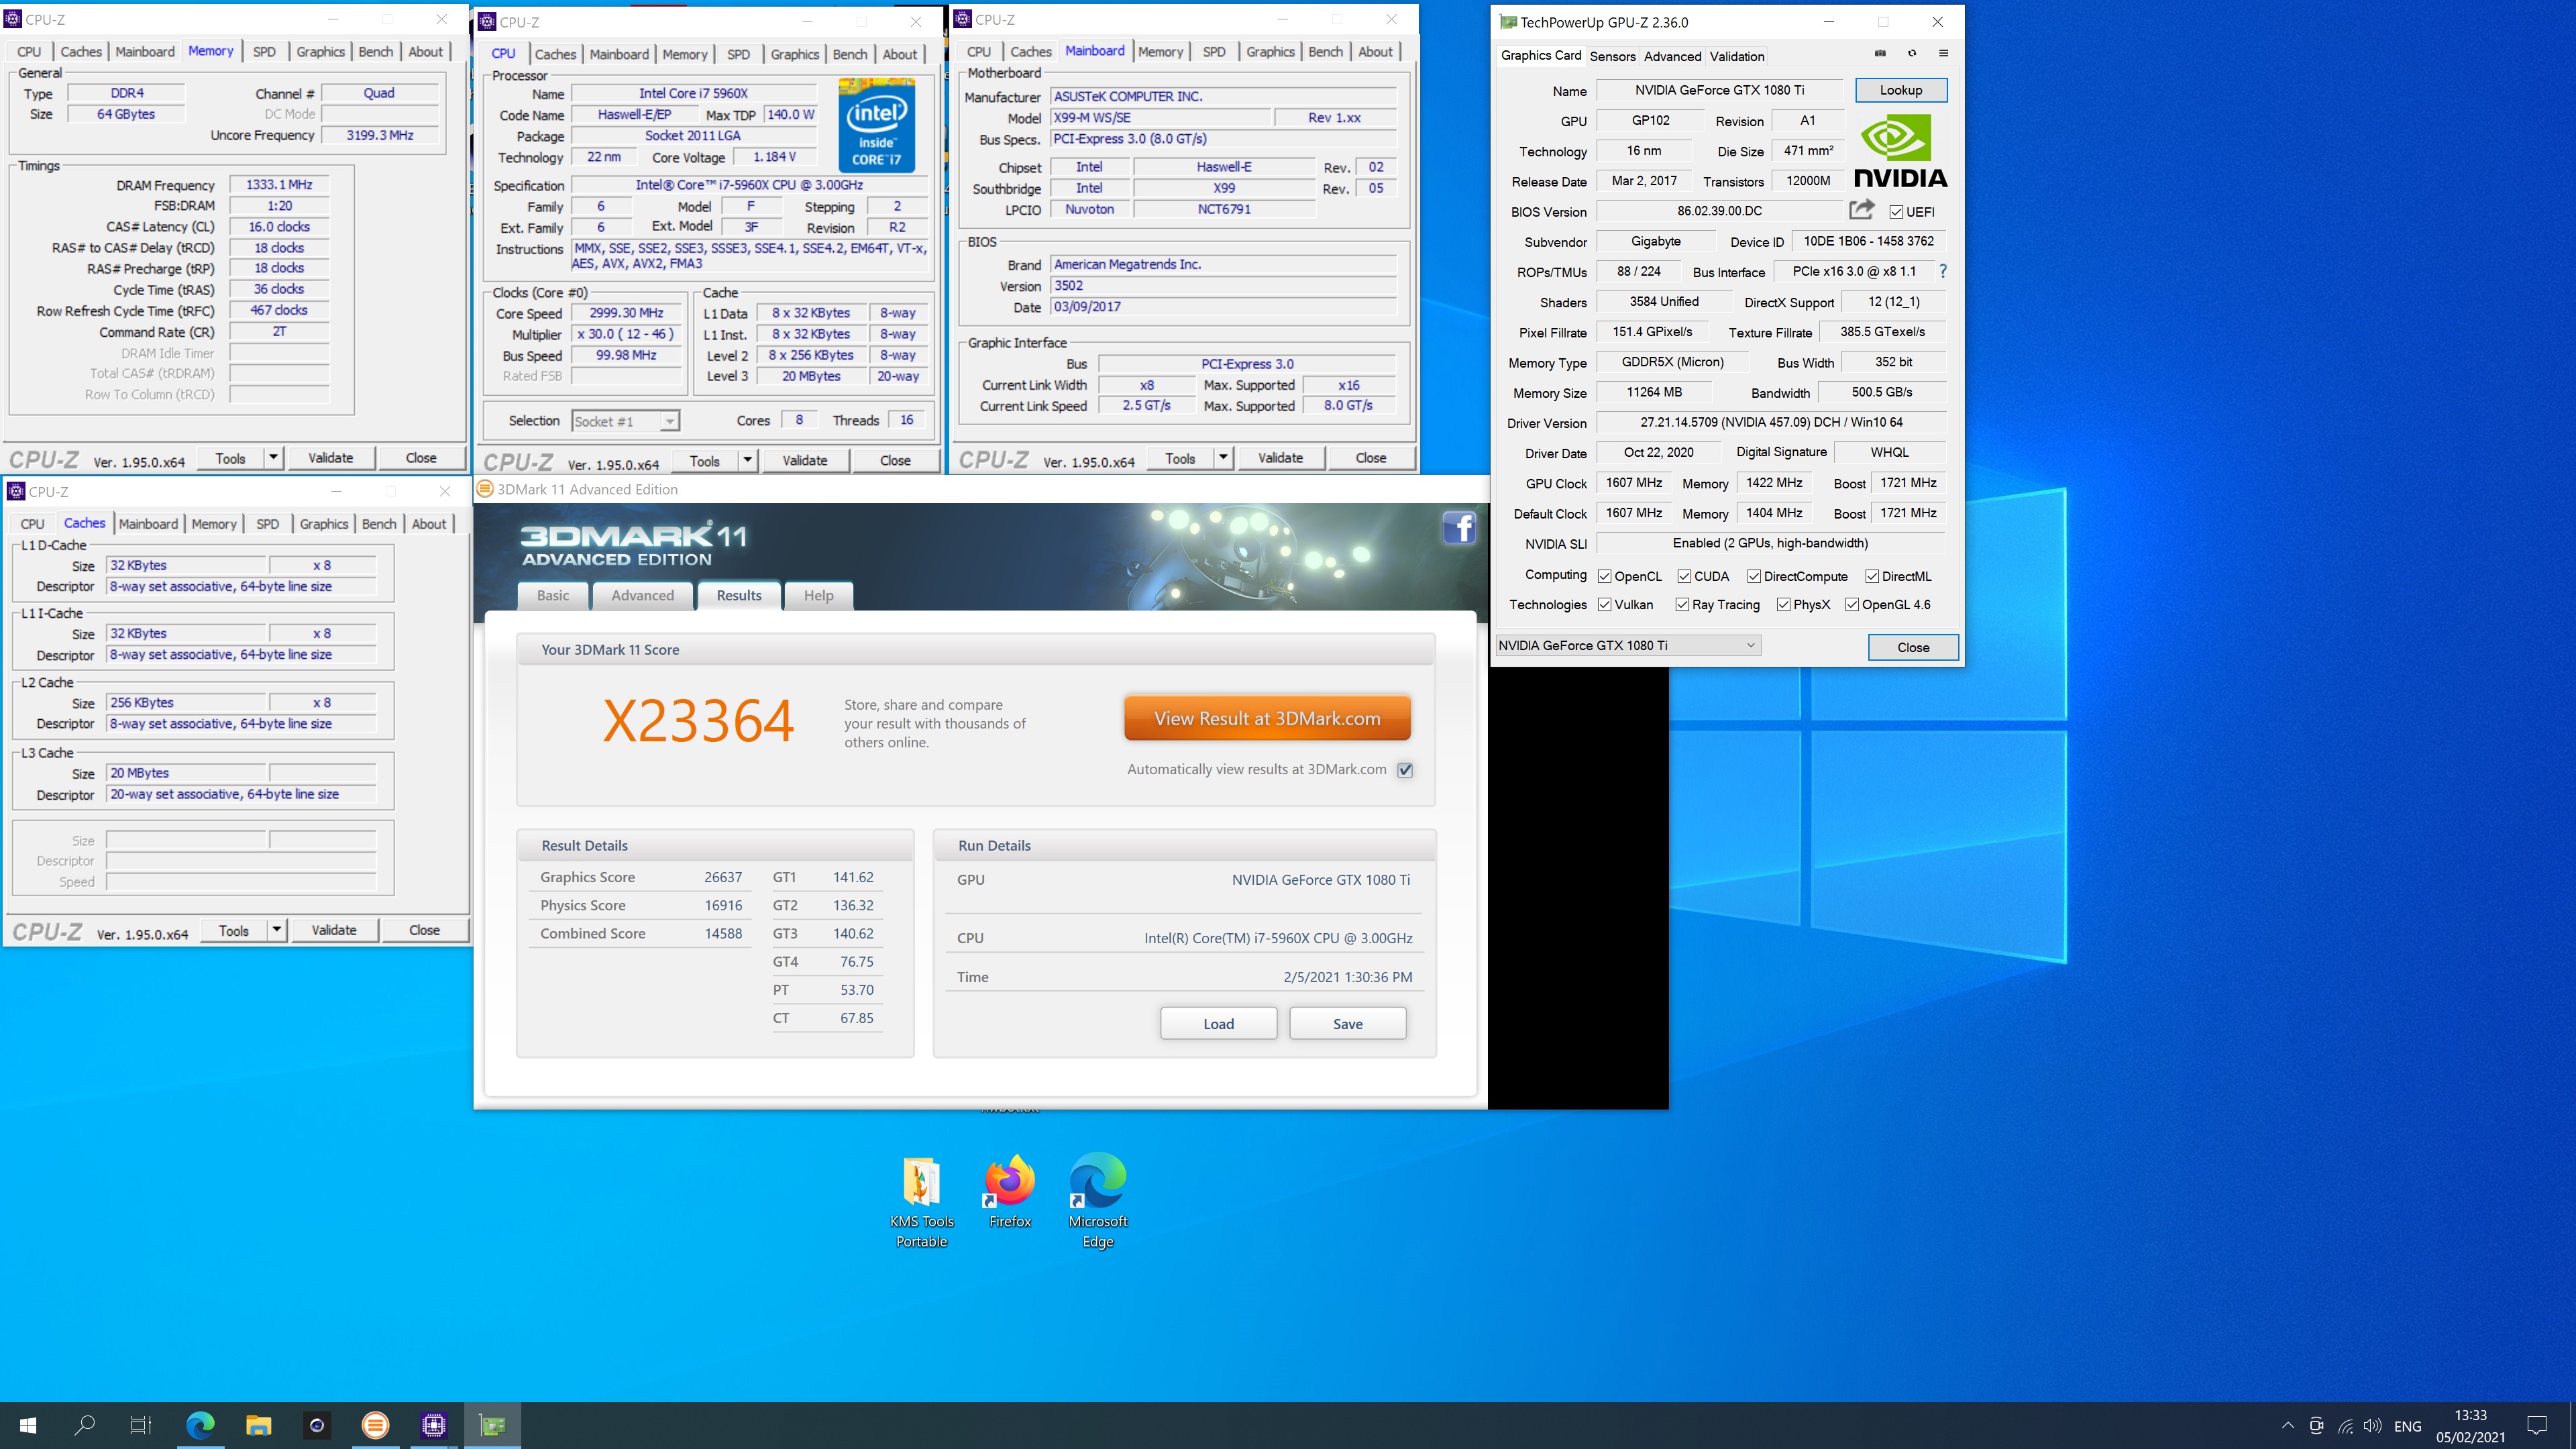This screenshot has width=2576, height=1449.
Task: Click the GPU-Z Name field GTX 1080 Ti
Action: coord(1719,90)
